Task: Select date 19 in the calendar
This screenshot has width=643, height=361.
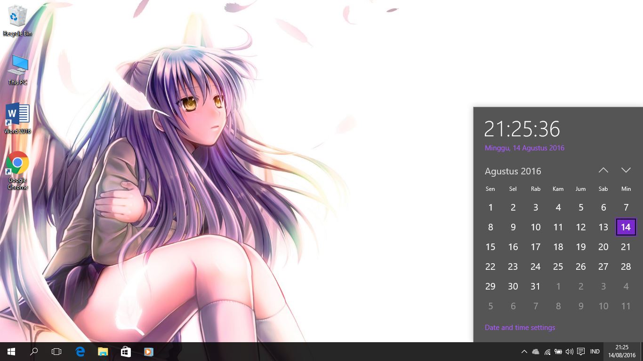Action: (581, 247)
